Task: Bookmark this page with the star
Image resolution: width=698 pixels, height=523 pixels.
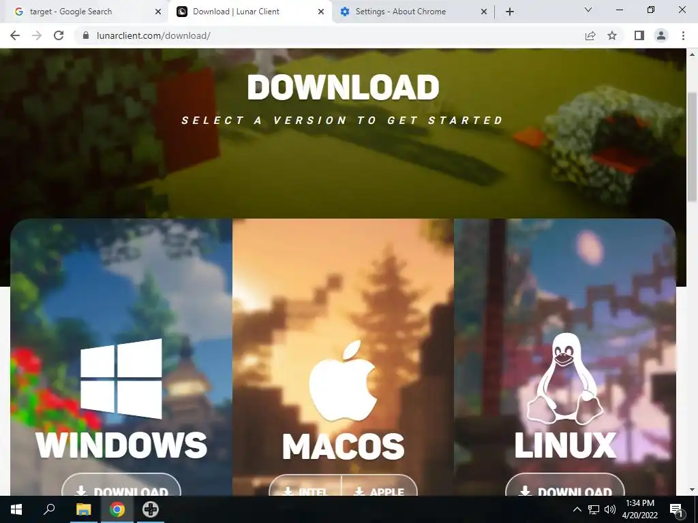Action: (x=612, y=35)
